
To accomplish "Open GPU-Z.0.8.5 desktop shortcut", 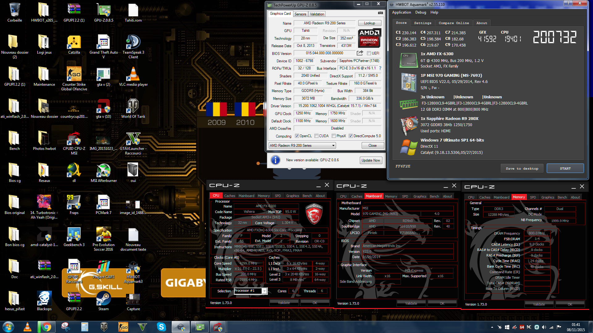I will 103,12.
